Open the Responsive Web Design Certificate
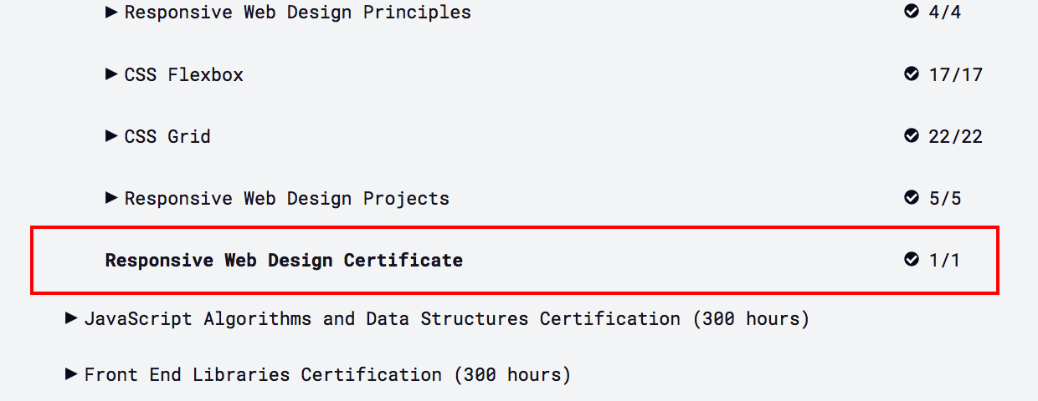 284,261
